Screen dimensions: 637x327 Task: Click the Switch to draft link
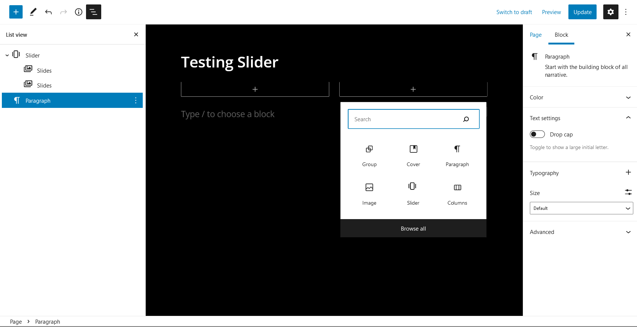pyautogui.click(x=514, y=12)
